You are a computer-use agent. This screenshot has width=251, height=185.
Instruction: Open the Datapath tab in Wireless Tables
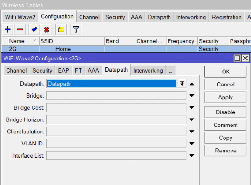coord(159,17)
